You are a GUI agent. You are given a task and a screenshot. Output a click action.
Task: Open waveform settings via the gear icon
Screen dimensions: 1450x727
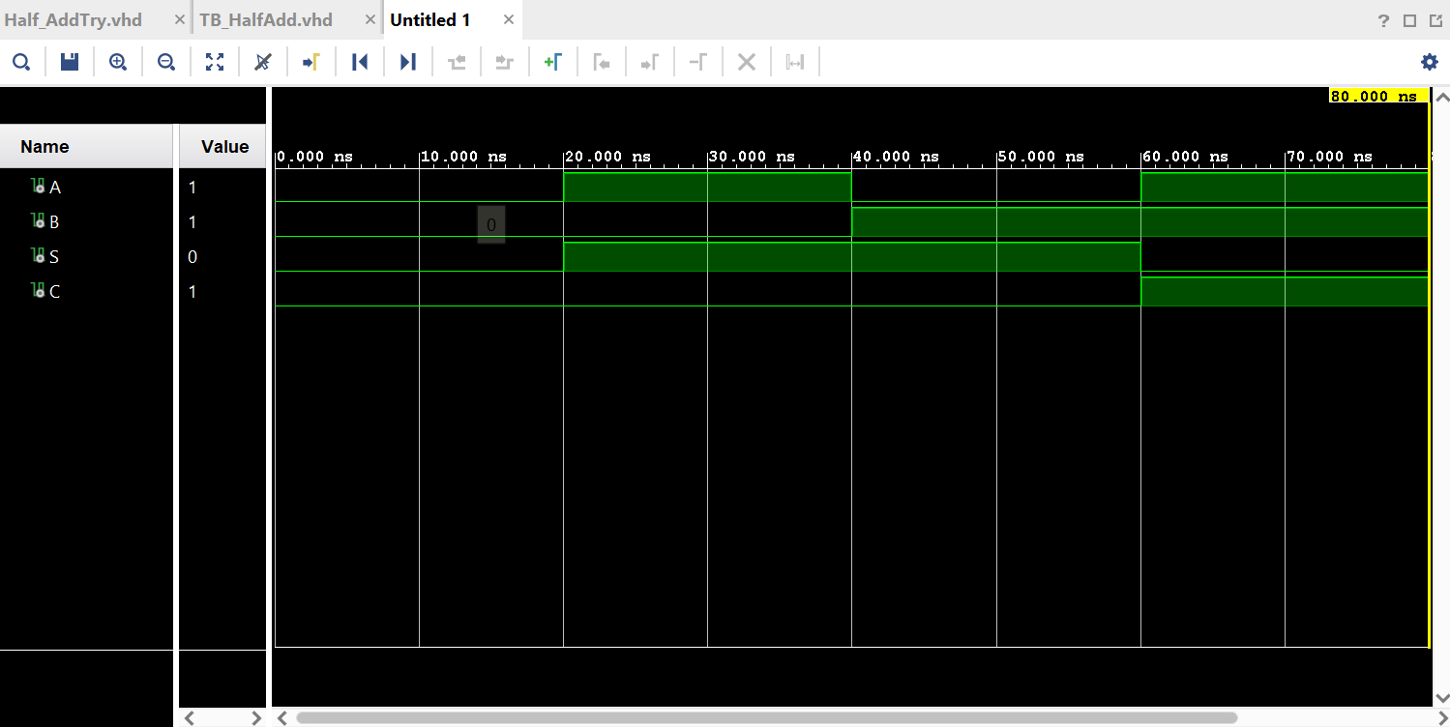1429,62
